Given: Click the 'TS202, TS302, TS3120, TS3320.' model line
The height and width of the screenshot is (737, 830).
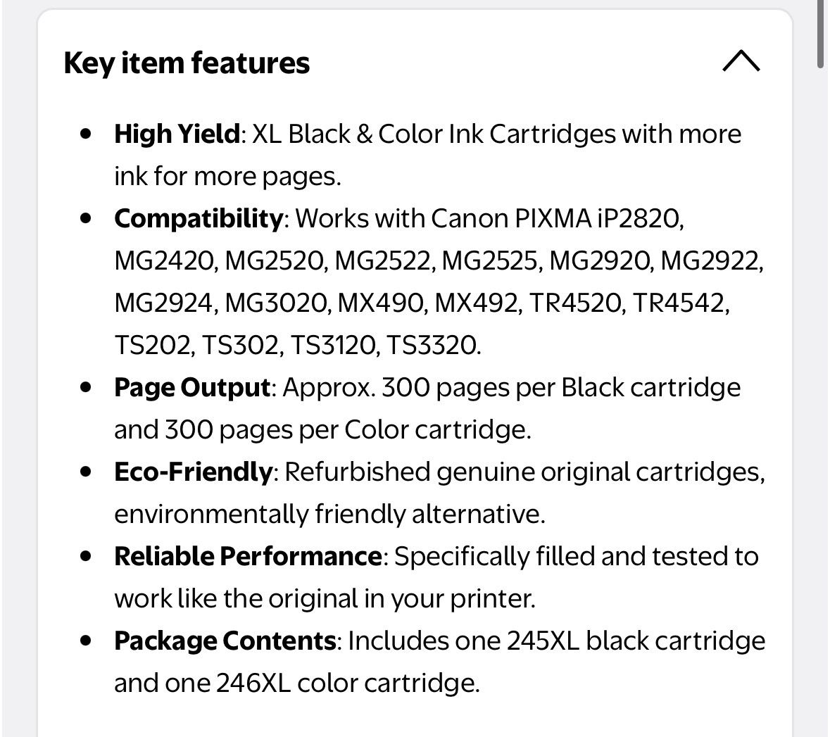Looking at the screenshot, I should (298, 345).
